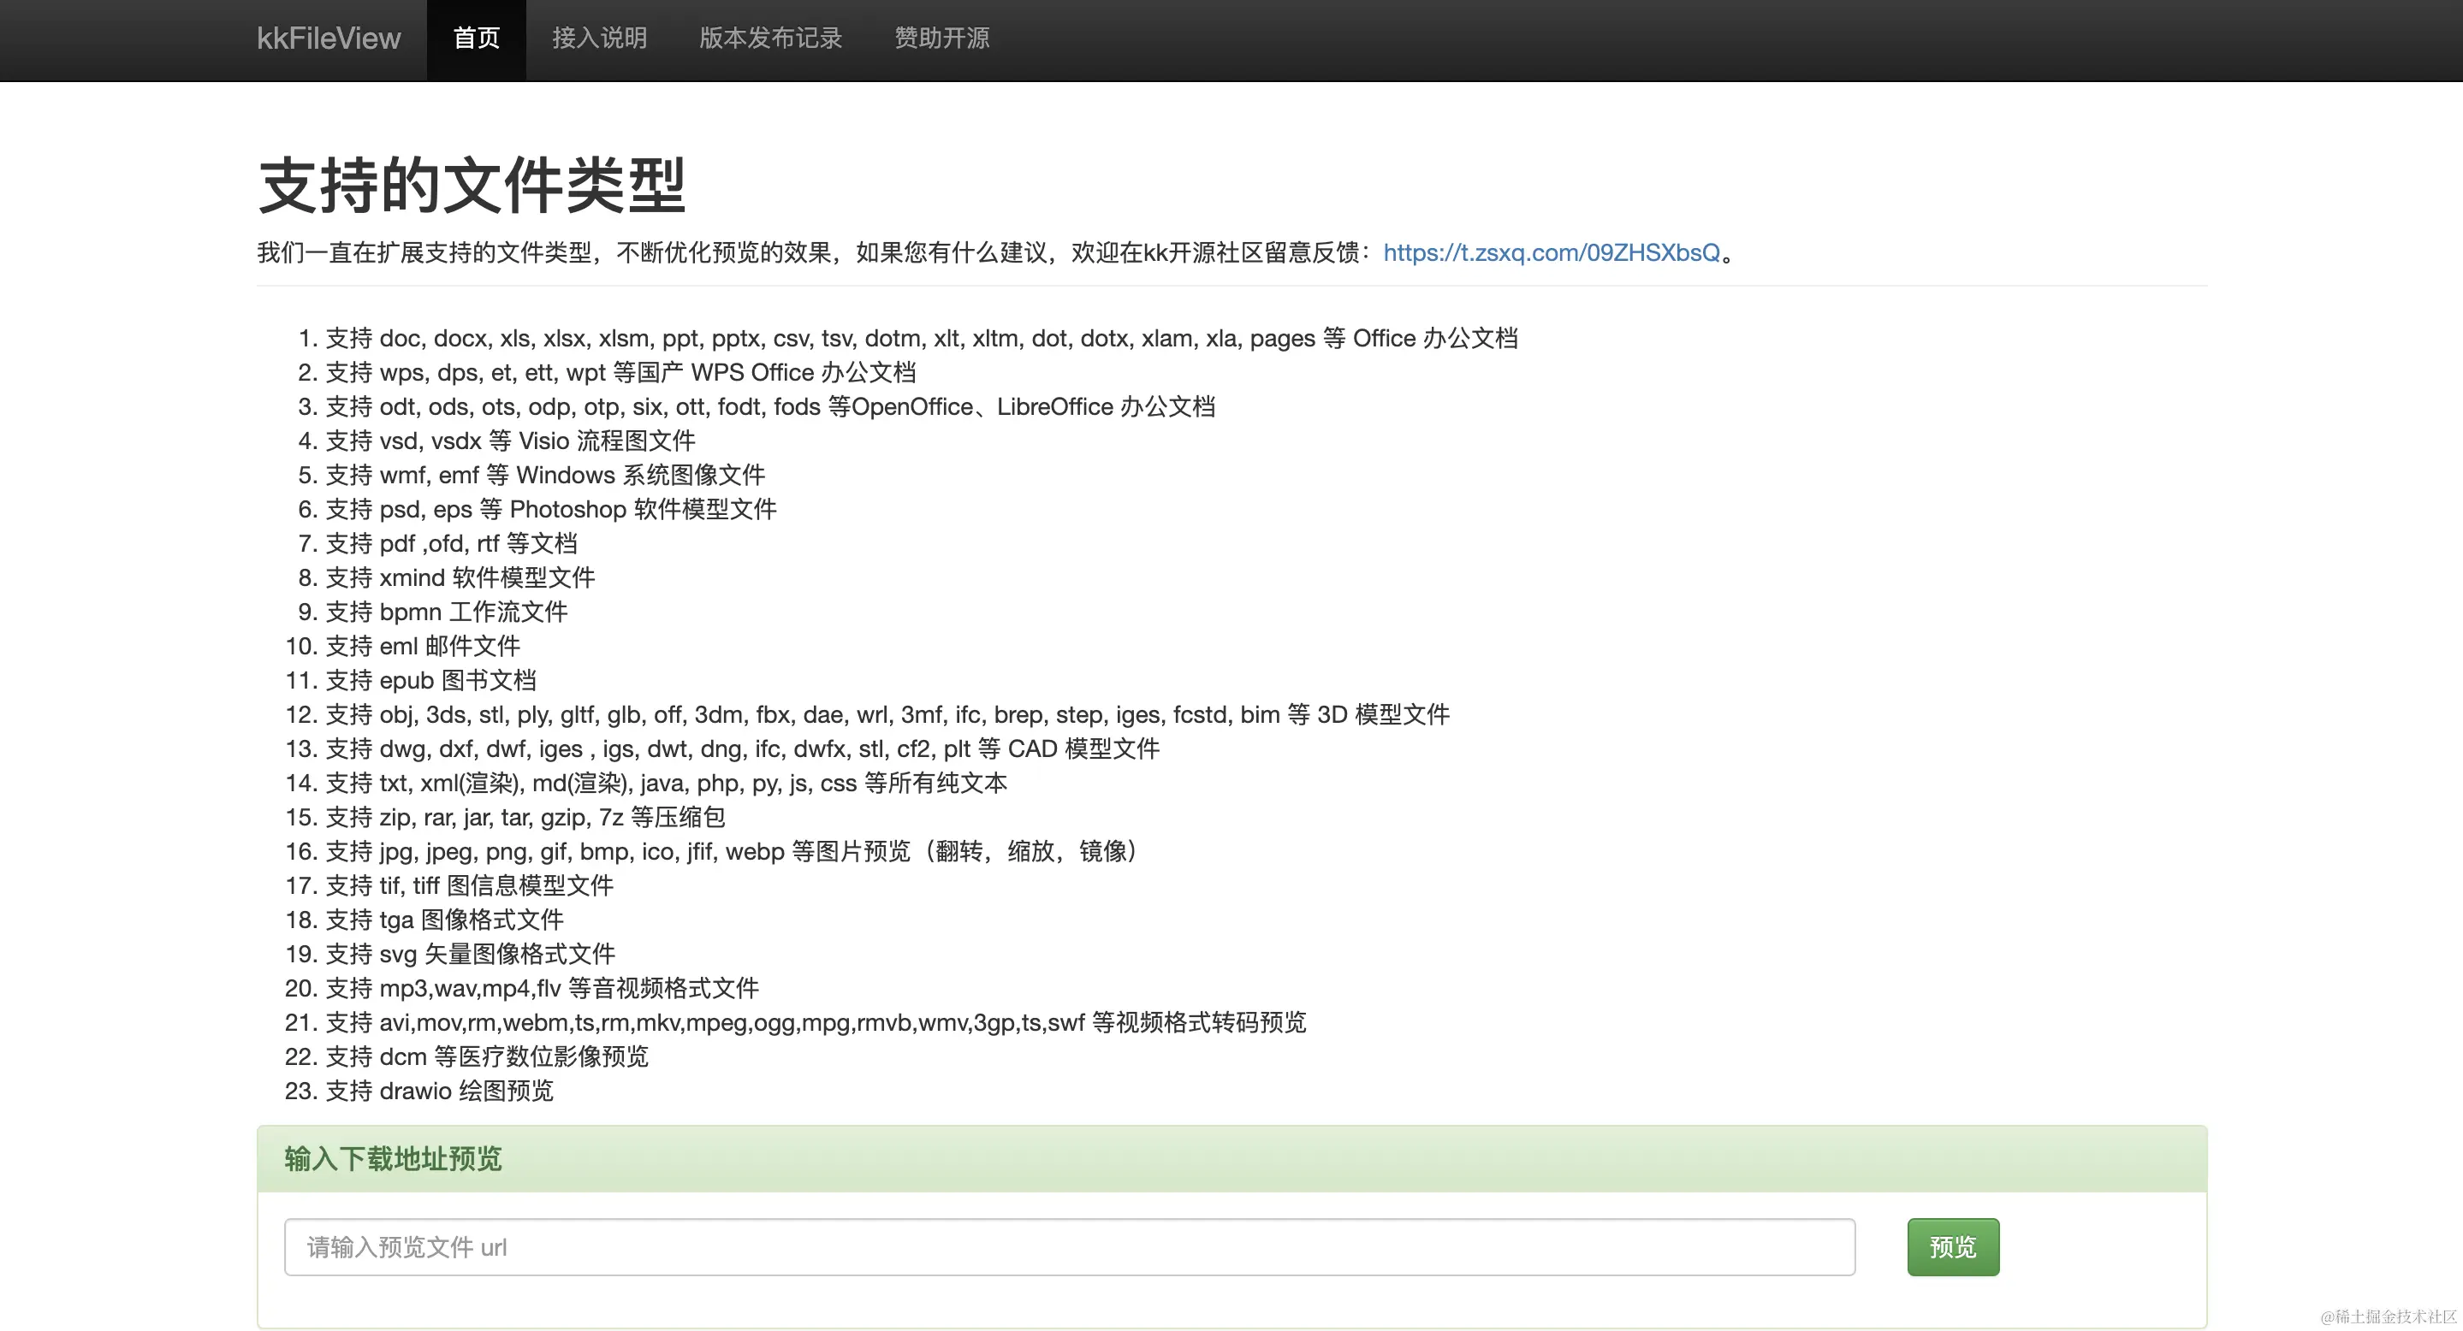The image size is (2463, 1331).
Task: Click the pdf, ofd, rtf list item
Action: coord(451,544)
